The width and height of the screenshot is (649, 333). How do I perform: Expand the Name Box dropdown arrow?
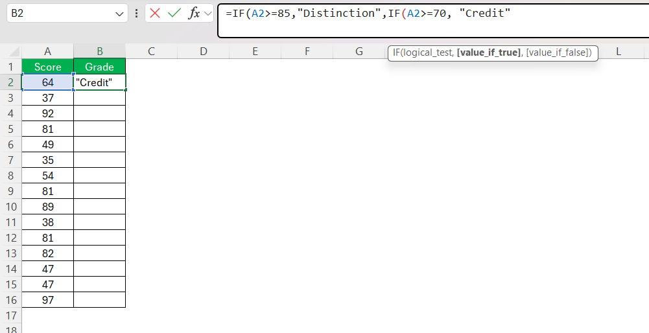pyautogui.click(x=119, y=14)
